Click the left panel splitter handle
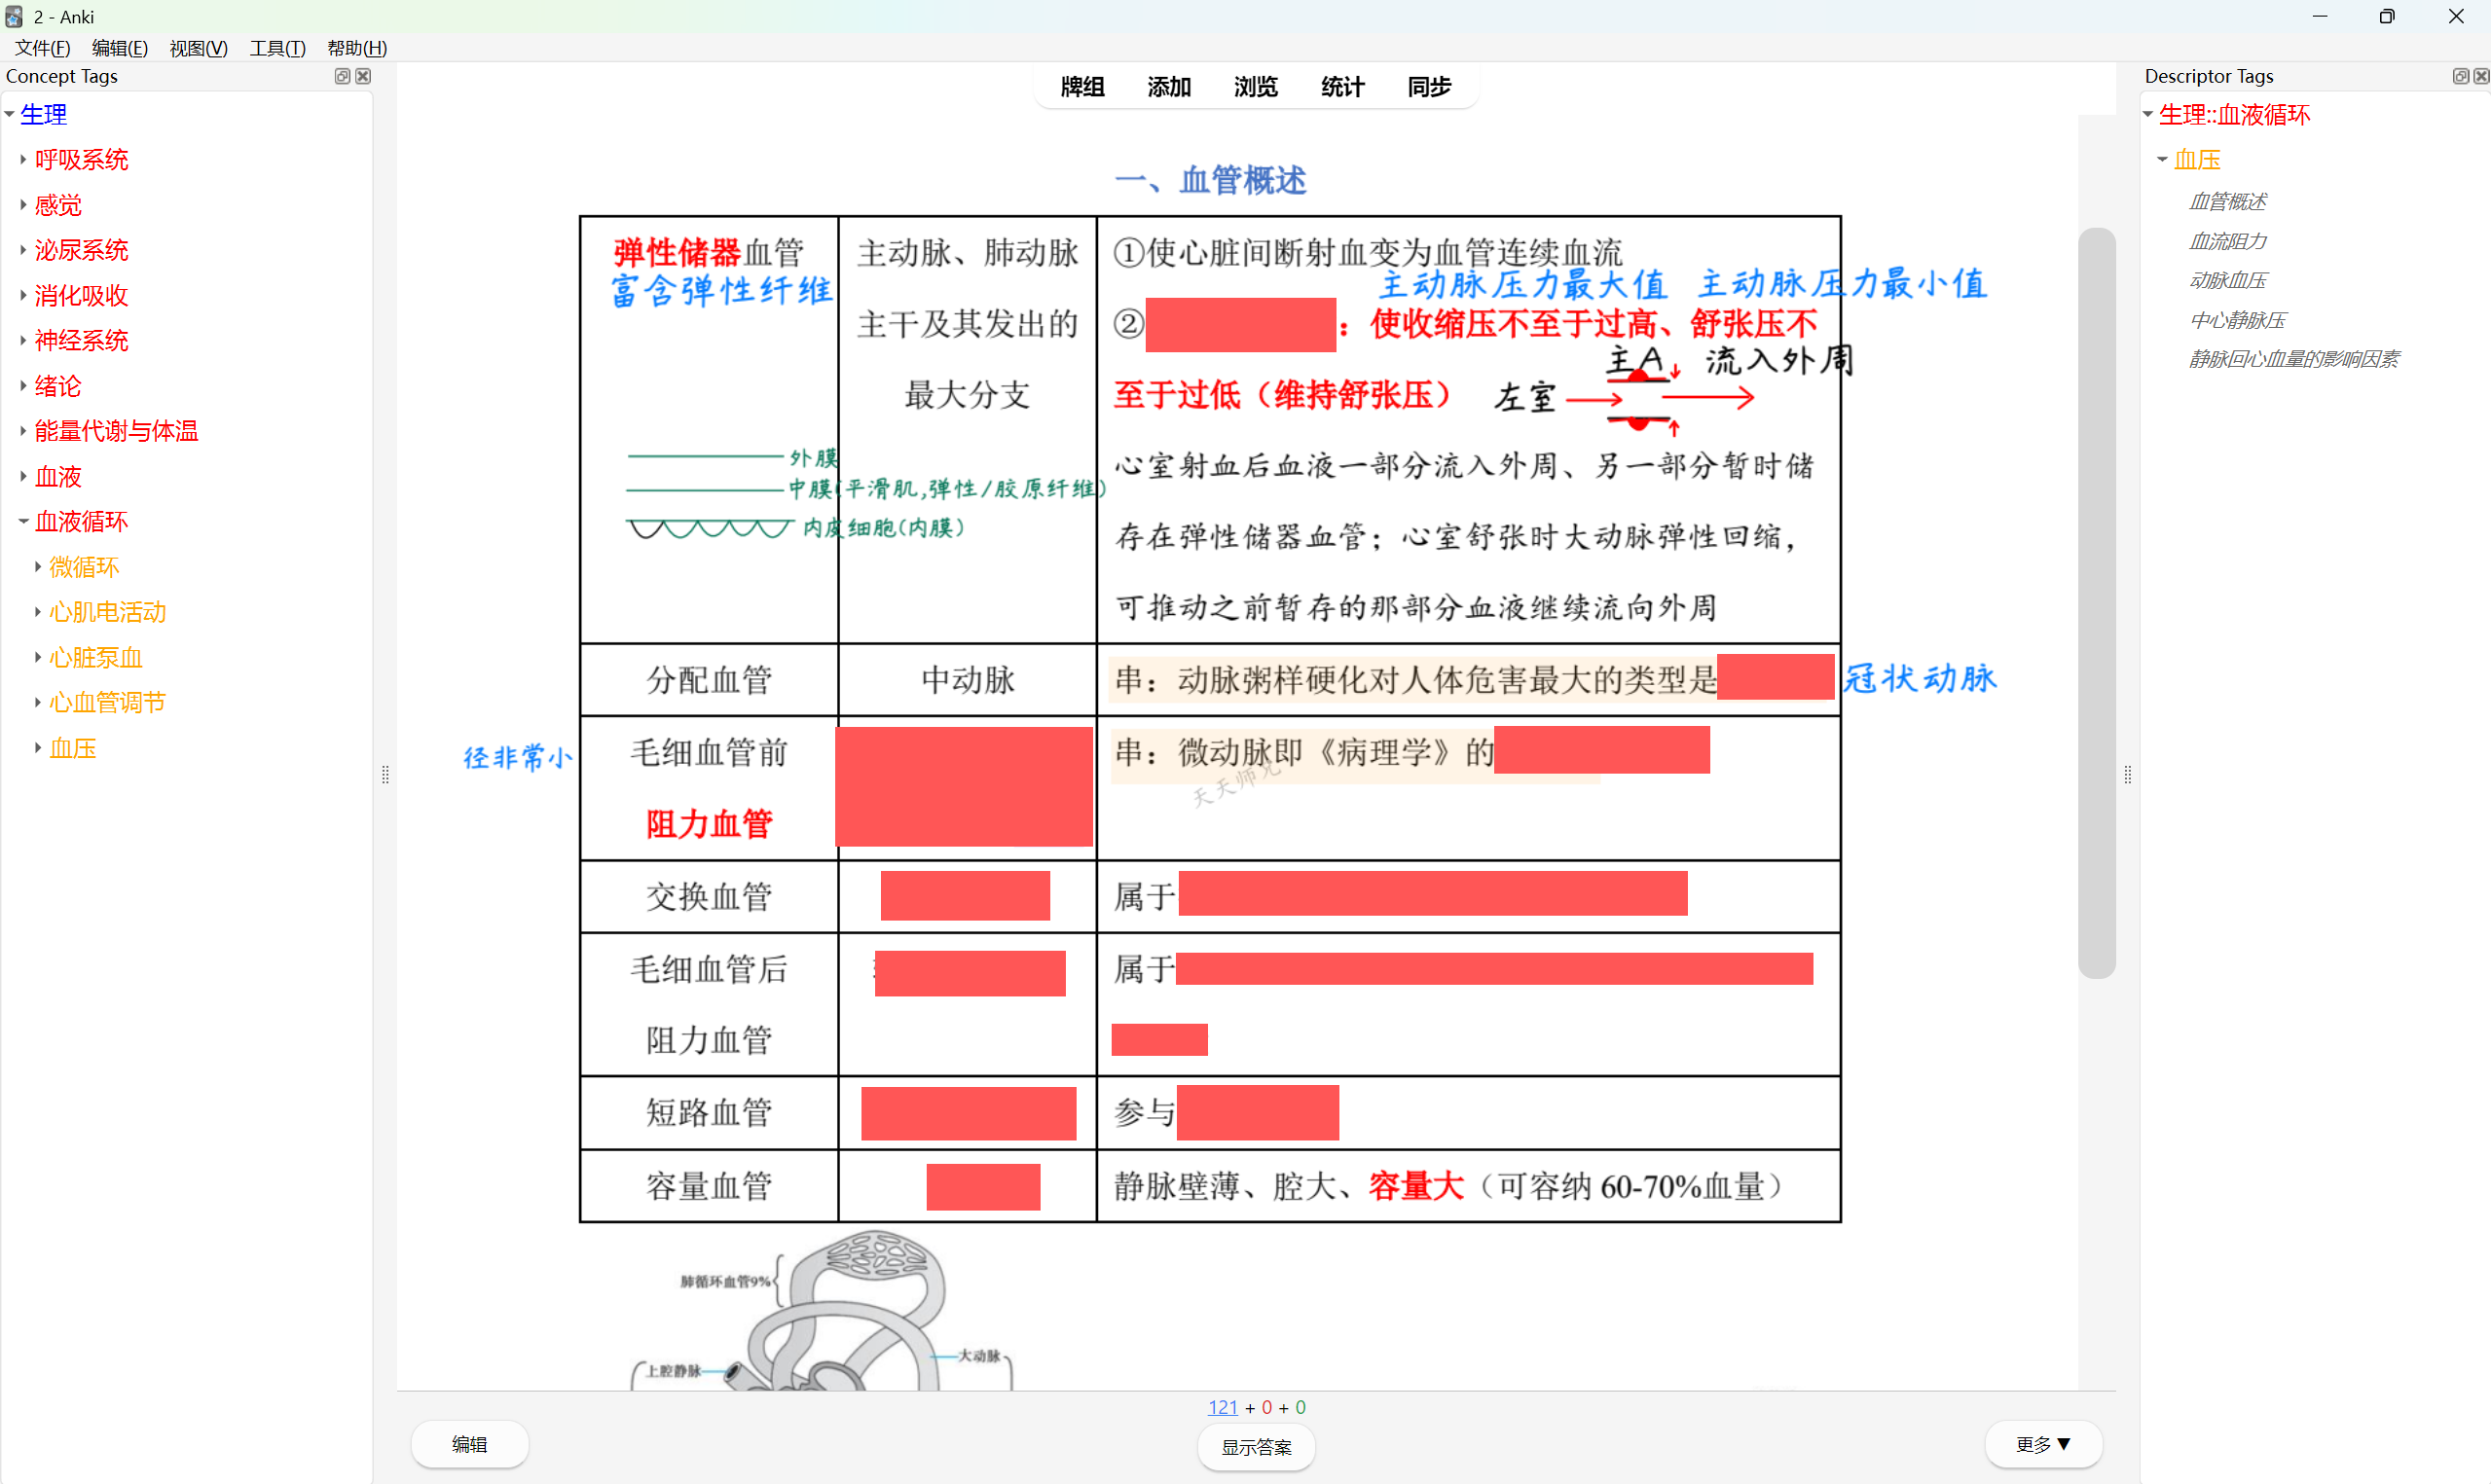This screenshot has width=2491, height=1484. point(385,774)
